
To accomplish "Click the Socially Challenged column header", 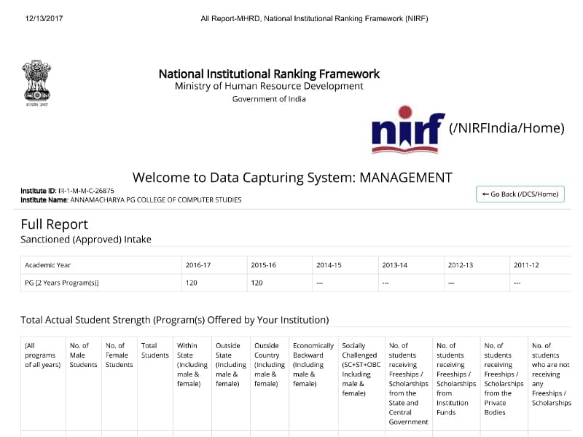I will click(361, 369).
